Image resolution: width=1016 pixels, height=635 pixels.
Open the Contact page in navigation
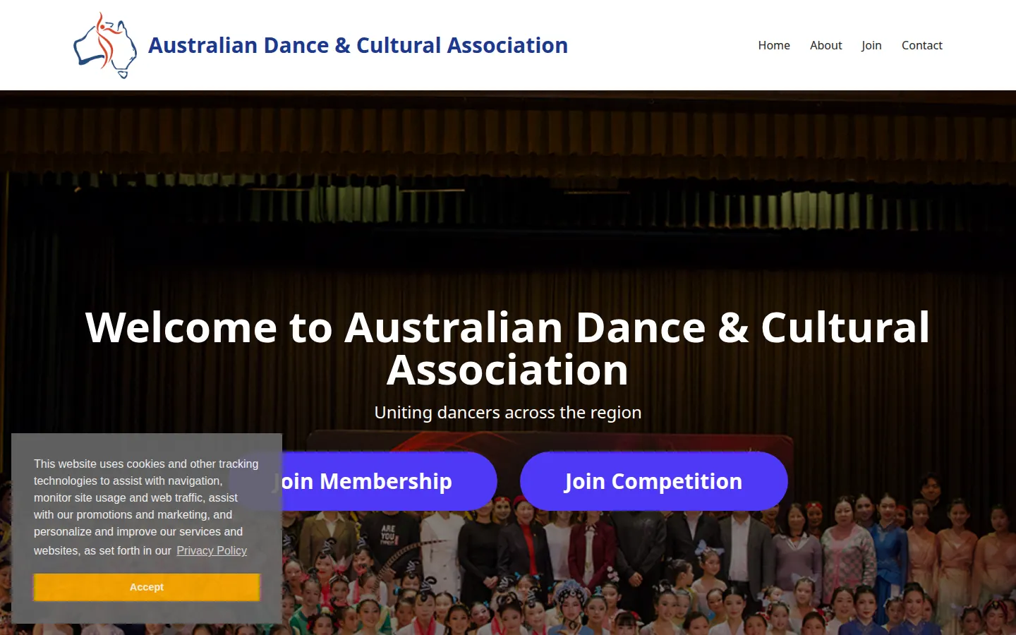click(x=921, y=45)
